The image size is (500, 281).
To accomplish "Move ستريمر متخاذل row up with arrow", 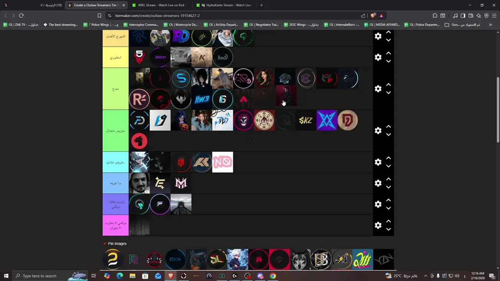I will click(x=388, y=127).
